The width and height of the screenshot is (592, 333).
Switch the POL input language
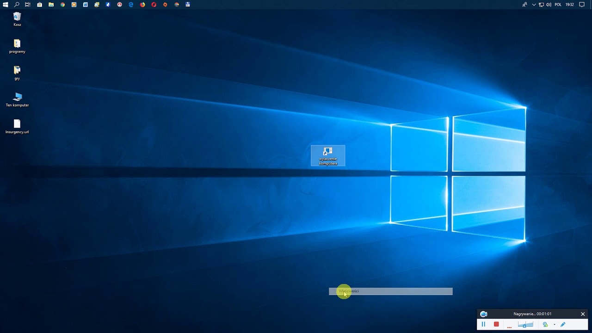point(558,5)
